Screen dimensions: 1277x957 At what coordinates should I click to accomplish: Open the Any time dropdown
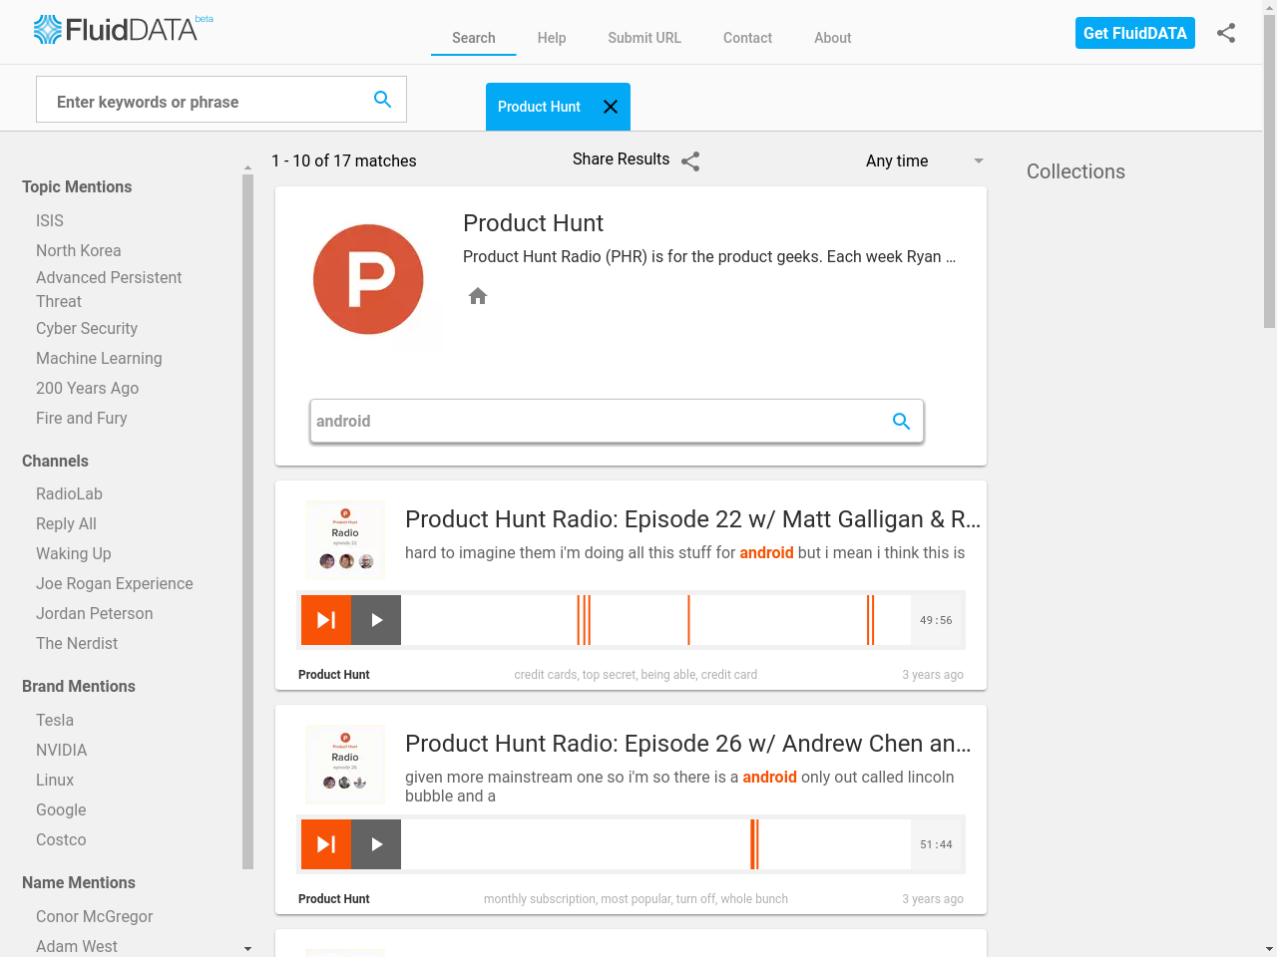925,160
